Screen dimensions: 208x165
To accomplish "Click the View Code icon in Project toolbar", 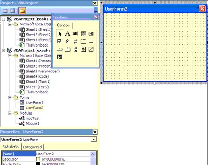I will [x=5, y=11].
